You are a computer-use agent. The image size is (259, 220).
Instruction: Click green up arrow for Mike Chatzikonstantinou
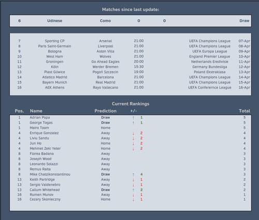133,174
